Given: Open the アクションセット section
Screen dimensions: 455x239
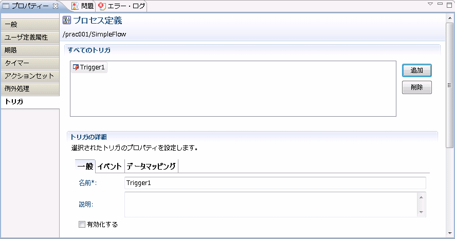Looking at the screenshot, I should tap(30, 76).
